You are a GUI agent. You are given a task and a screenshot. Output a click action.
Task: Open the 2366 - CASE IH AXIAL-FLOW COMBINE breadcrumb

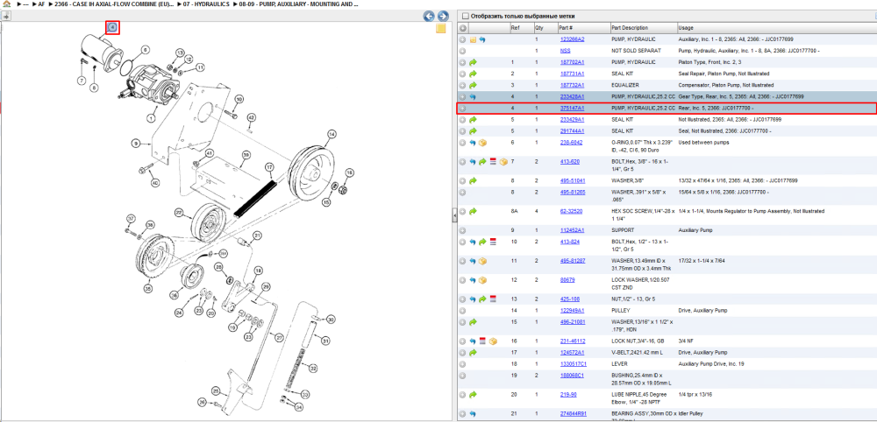tap(113, 4)
